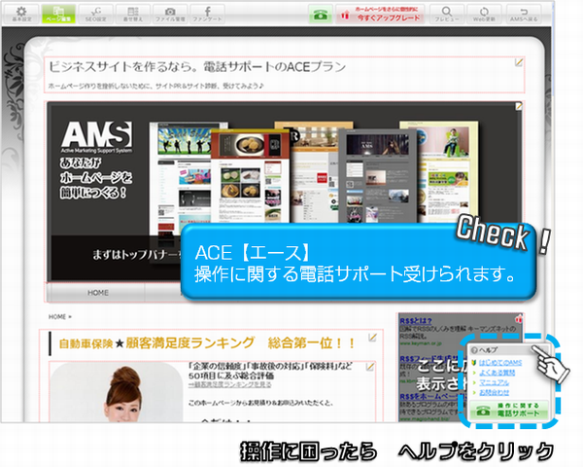Click the red icon on RSS sidebar block
The image size is (583, 467).
518,319
